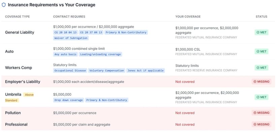Click the COVERAGE TYPE column header
279x132 pixels.
point(18,17)
